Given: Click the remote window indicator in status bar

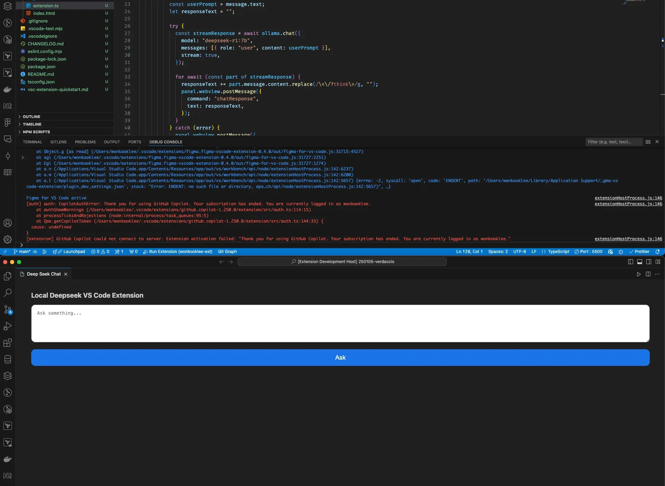Looking at the screenshot, I should (x=5, y=252).
